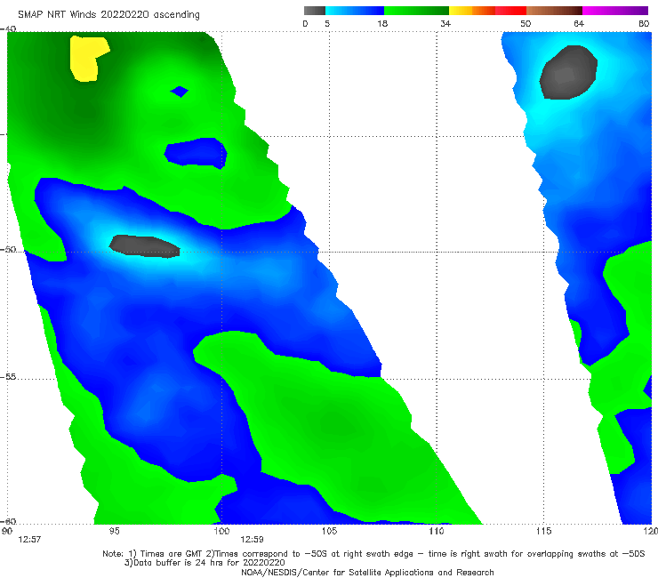
Task: Click the gray low-wind blob near longitude 116
Action: [568, 73]
